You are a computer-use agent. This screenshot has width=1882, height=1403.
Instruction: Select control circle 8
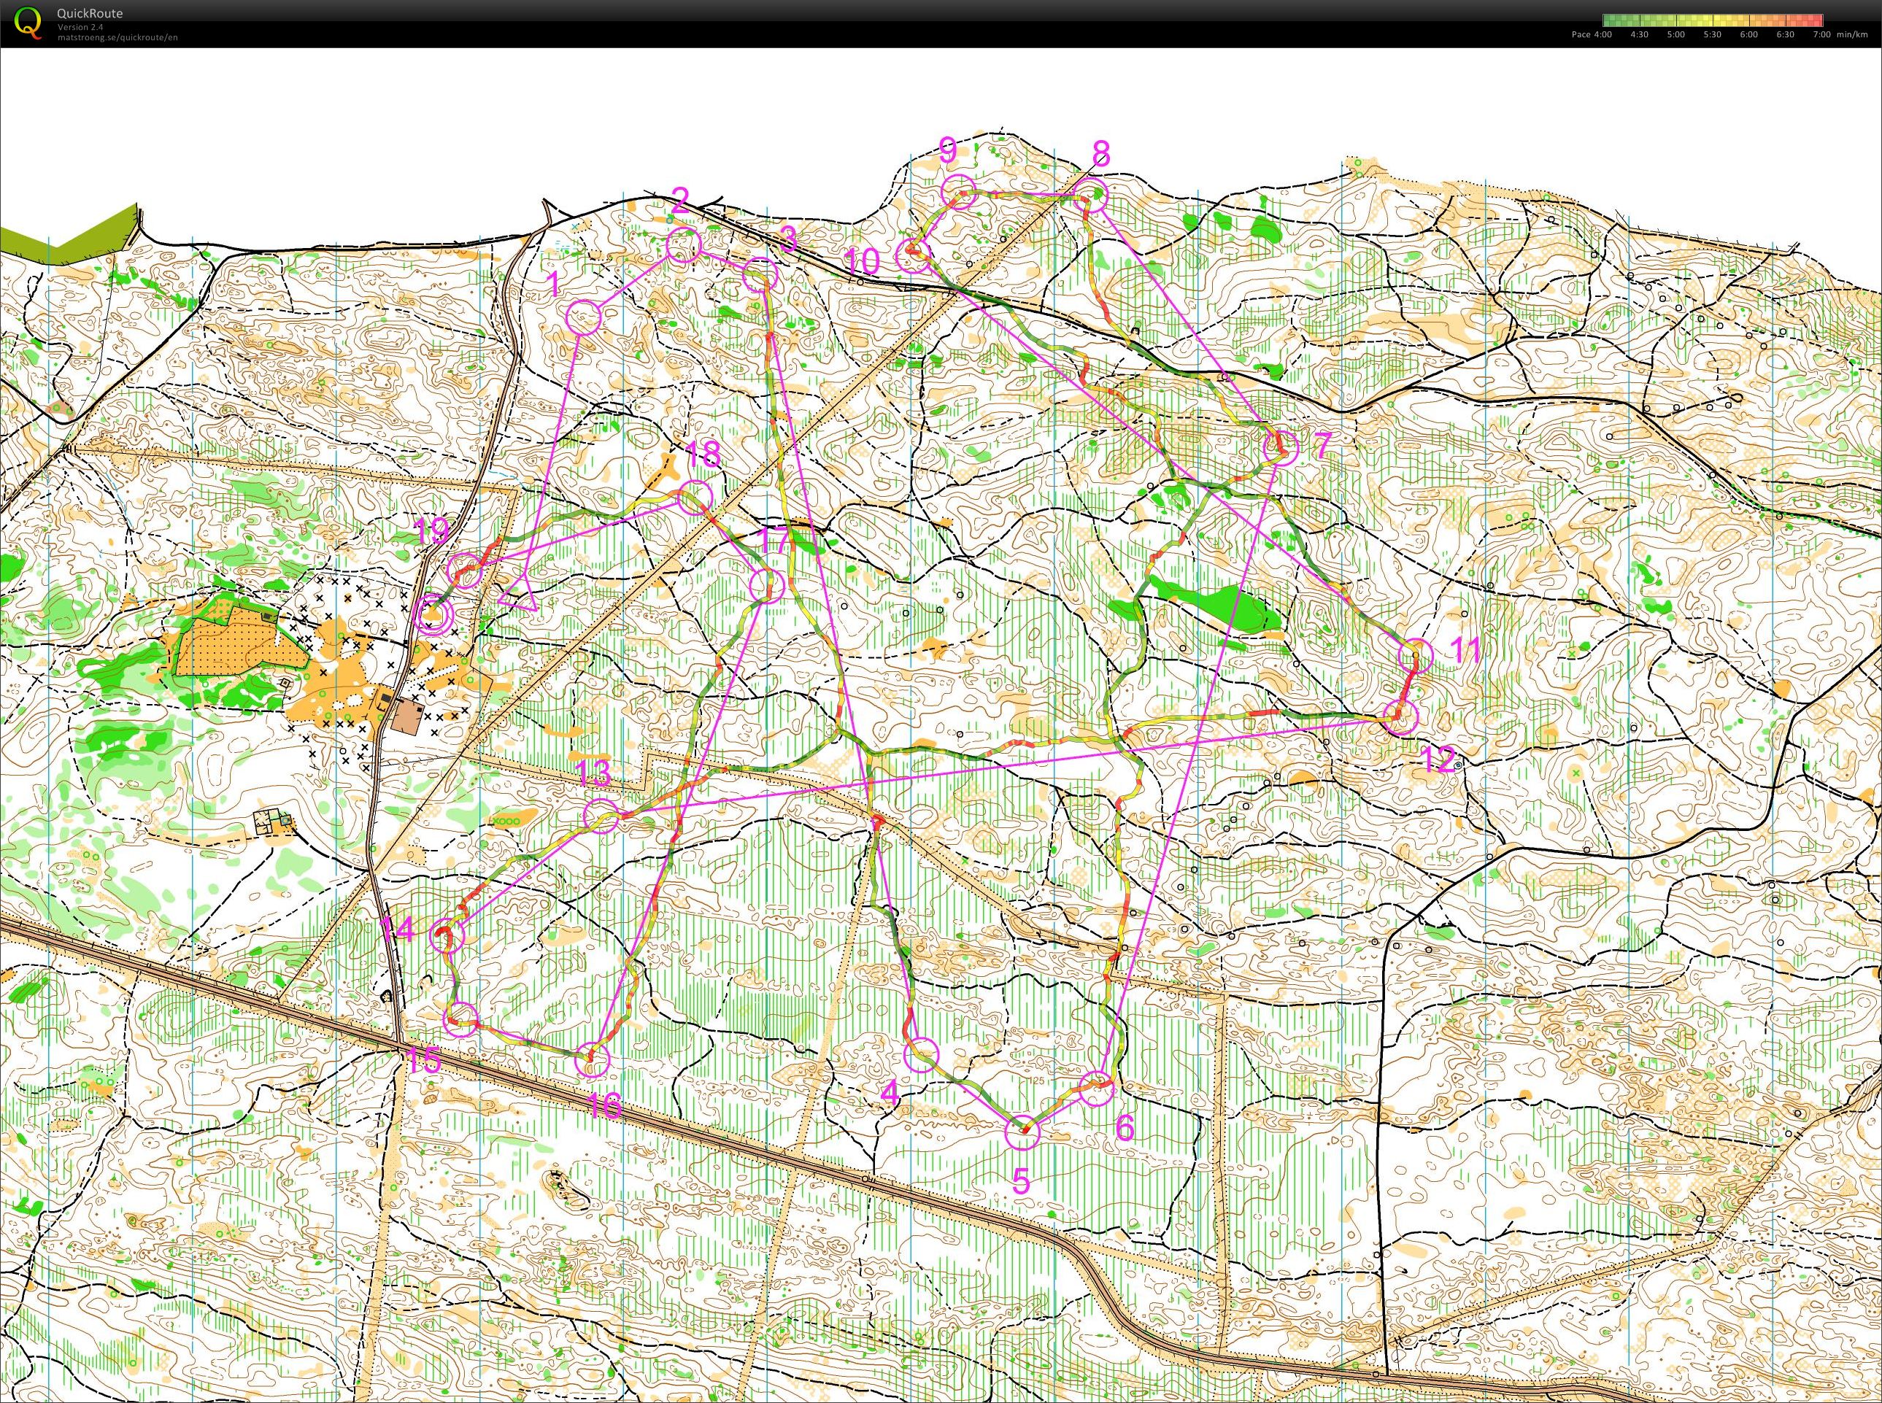(x=1091, y=196)
